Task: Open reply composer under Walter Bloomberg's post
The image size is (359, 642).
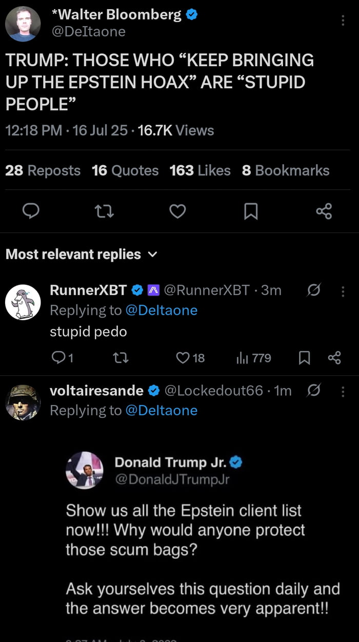Action: pos(31,211)
